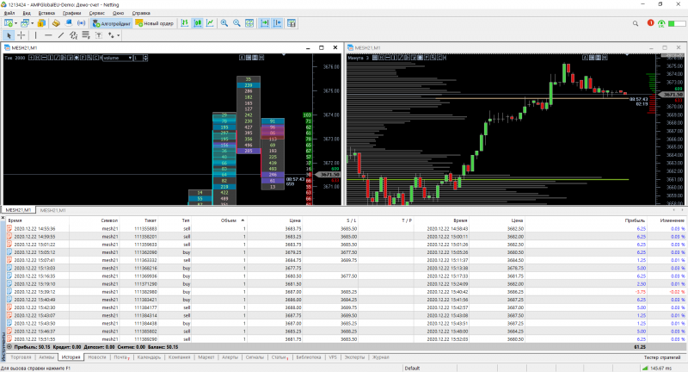Image resolution: width=688 pixels, height=372 pixels.
Task: Open the new chart toolbar icon
Action: click(9, 23)
